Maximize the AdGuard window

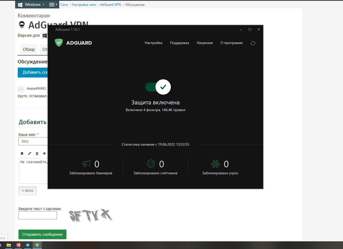pos(250,30)
